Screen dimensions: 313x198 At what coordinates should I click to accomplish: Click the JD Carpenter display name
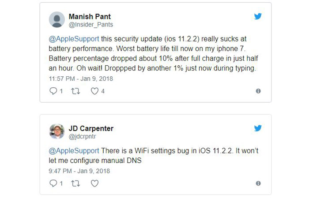tap(91, 128)
